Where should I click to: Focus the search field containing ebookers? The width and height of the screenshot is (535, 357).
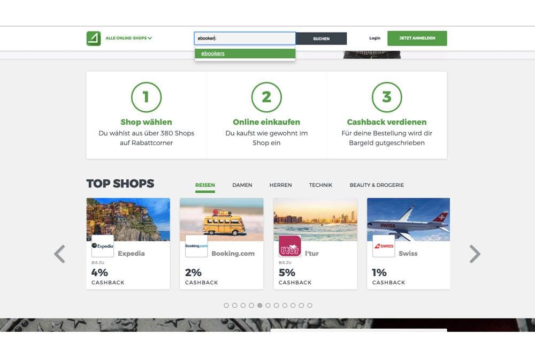[x=245, y=39]
